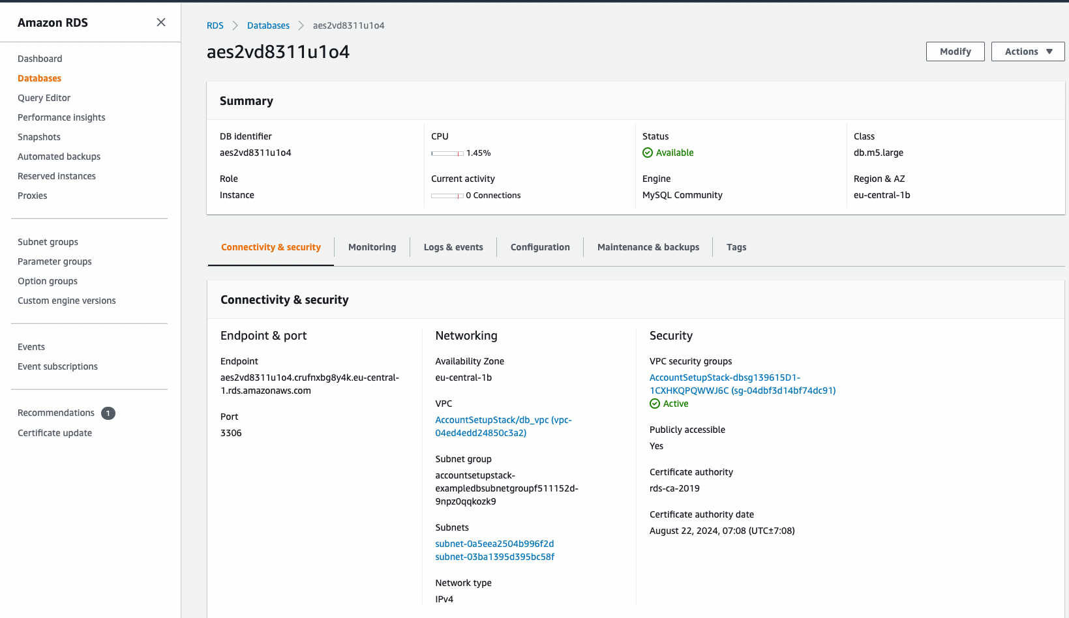Click the certificate authority date value

(x=722, y=531)
